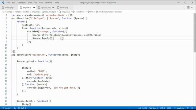Open the Go menu
Viewport: 196px width, 110px height.
coord(36,3)
